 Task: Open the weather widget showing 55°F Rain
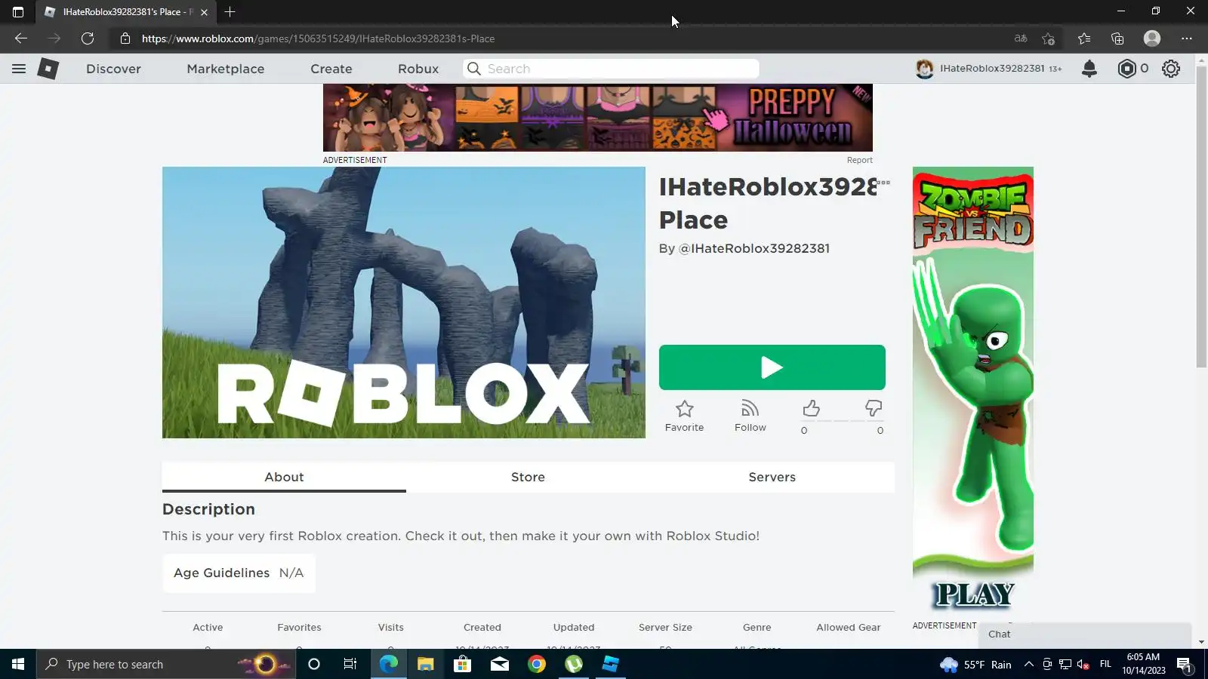(975, 665)
